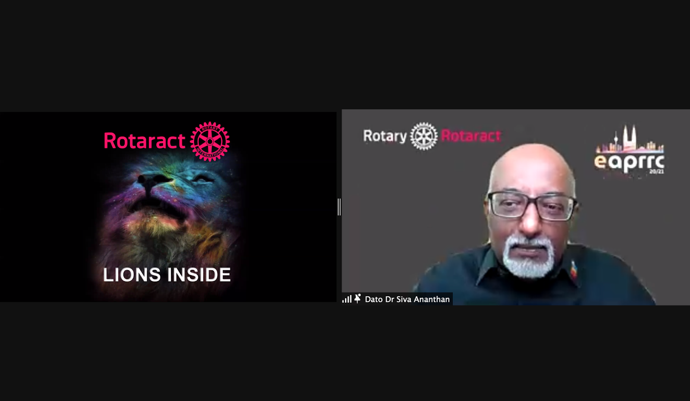The height and width of the screenshot is (401, 690).
Task: Click the pin icon beside the speaker name
Action: [x=358, y=298]
